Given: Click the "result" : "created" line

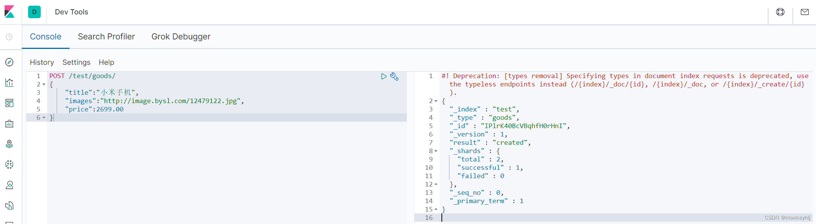Looking at the screenshot, I should coord(490,143).
